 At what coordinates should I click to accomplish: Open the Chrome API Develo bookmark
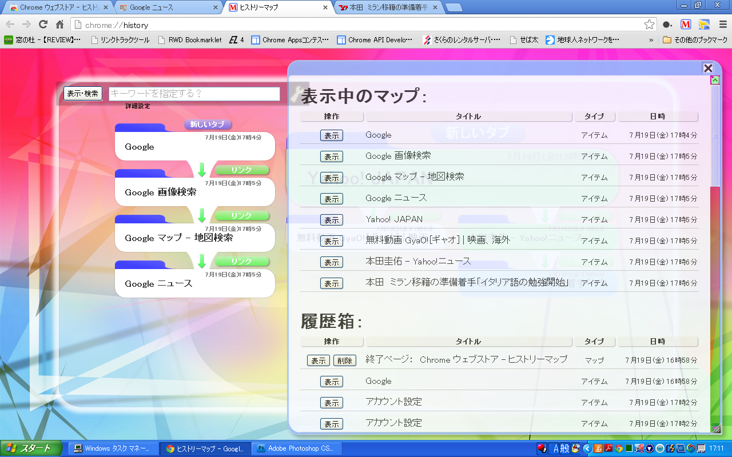[375, 40]
